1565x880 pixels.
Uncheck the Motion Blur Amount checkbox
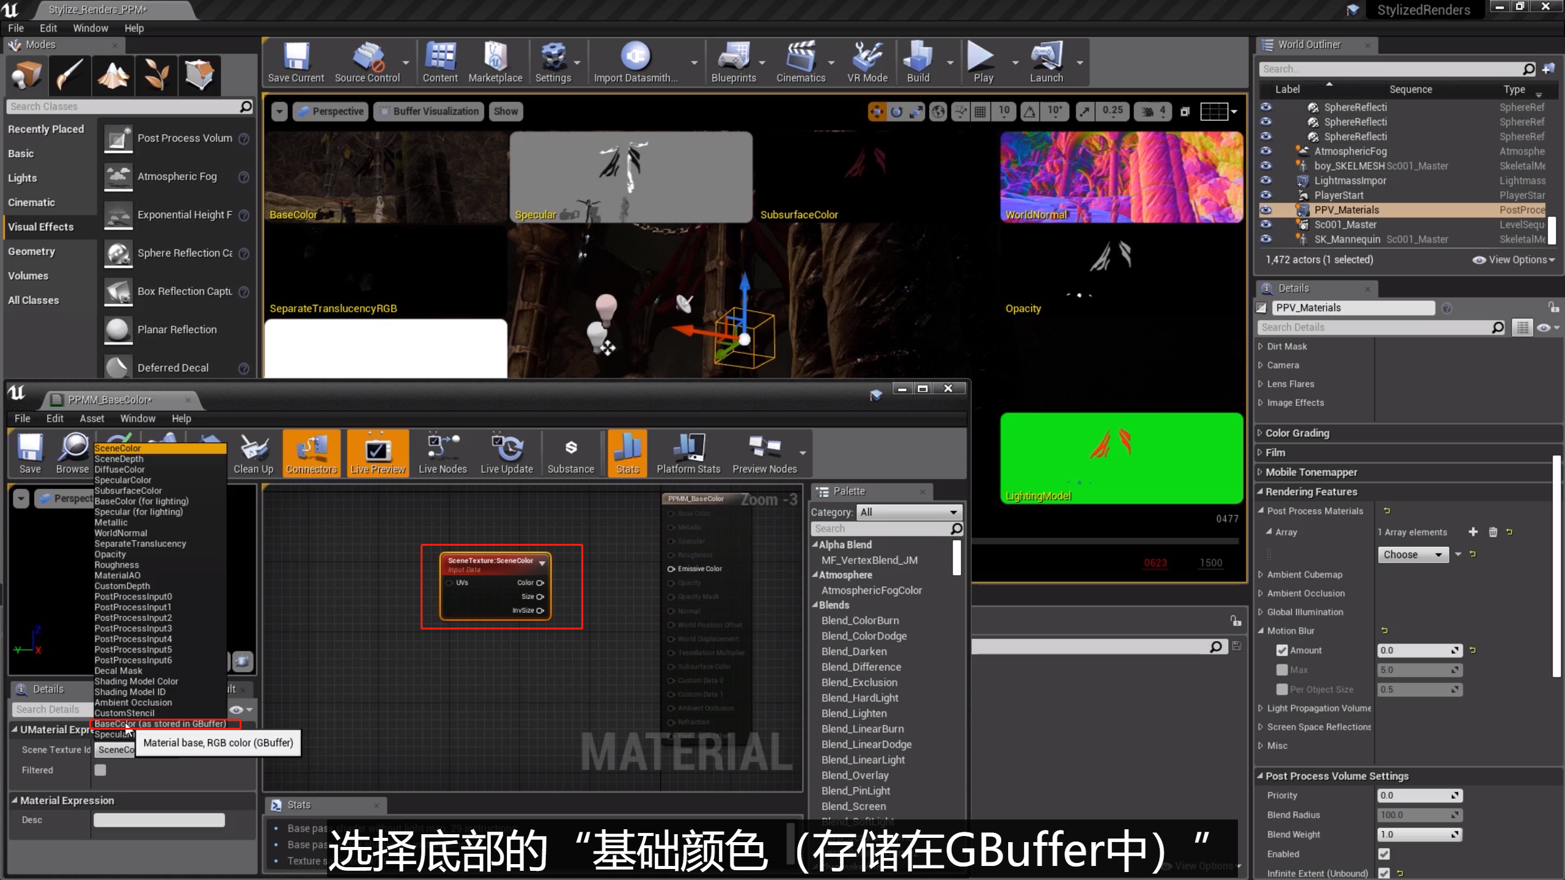1282,650
